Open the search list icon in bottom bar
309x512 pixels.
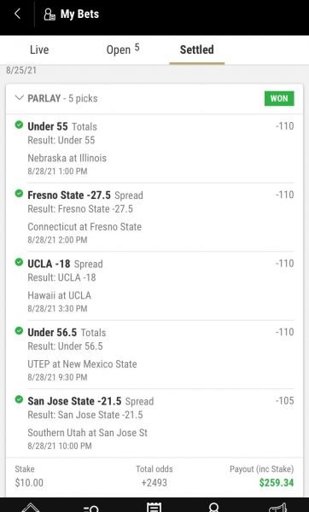coord(91,508)
